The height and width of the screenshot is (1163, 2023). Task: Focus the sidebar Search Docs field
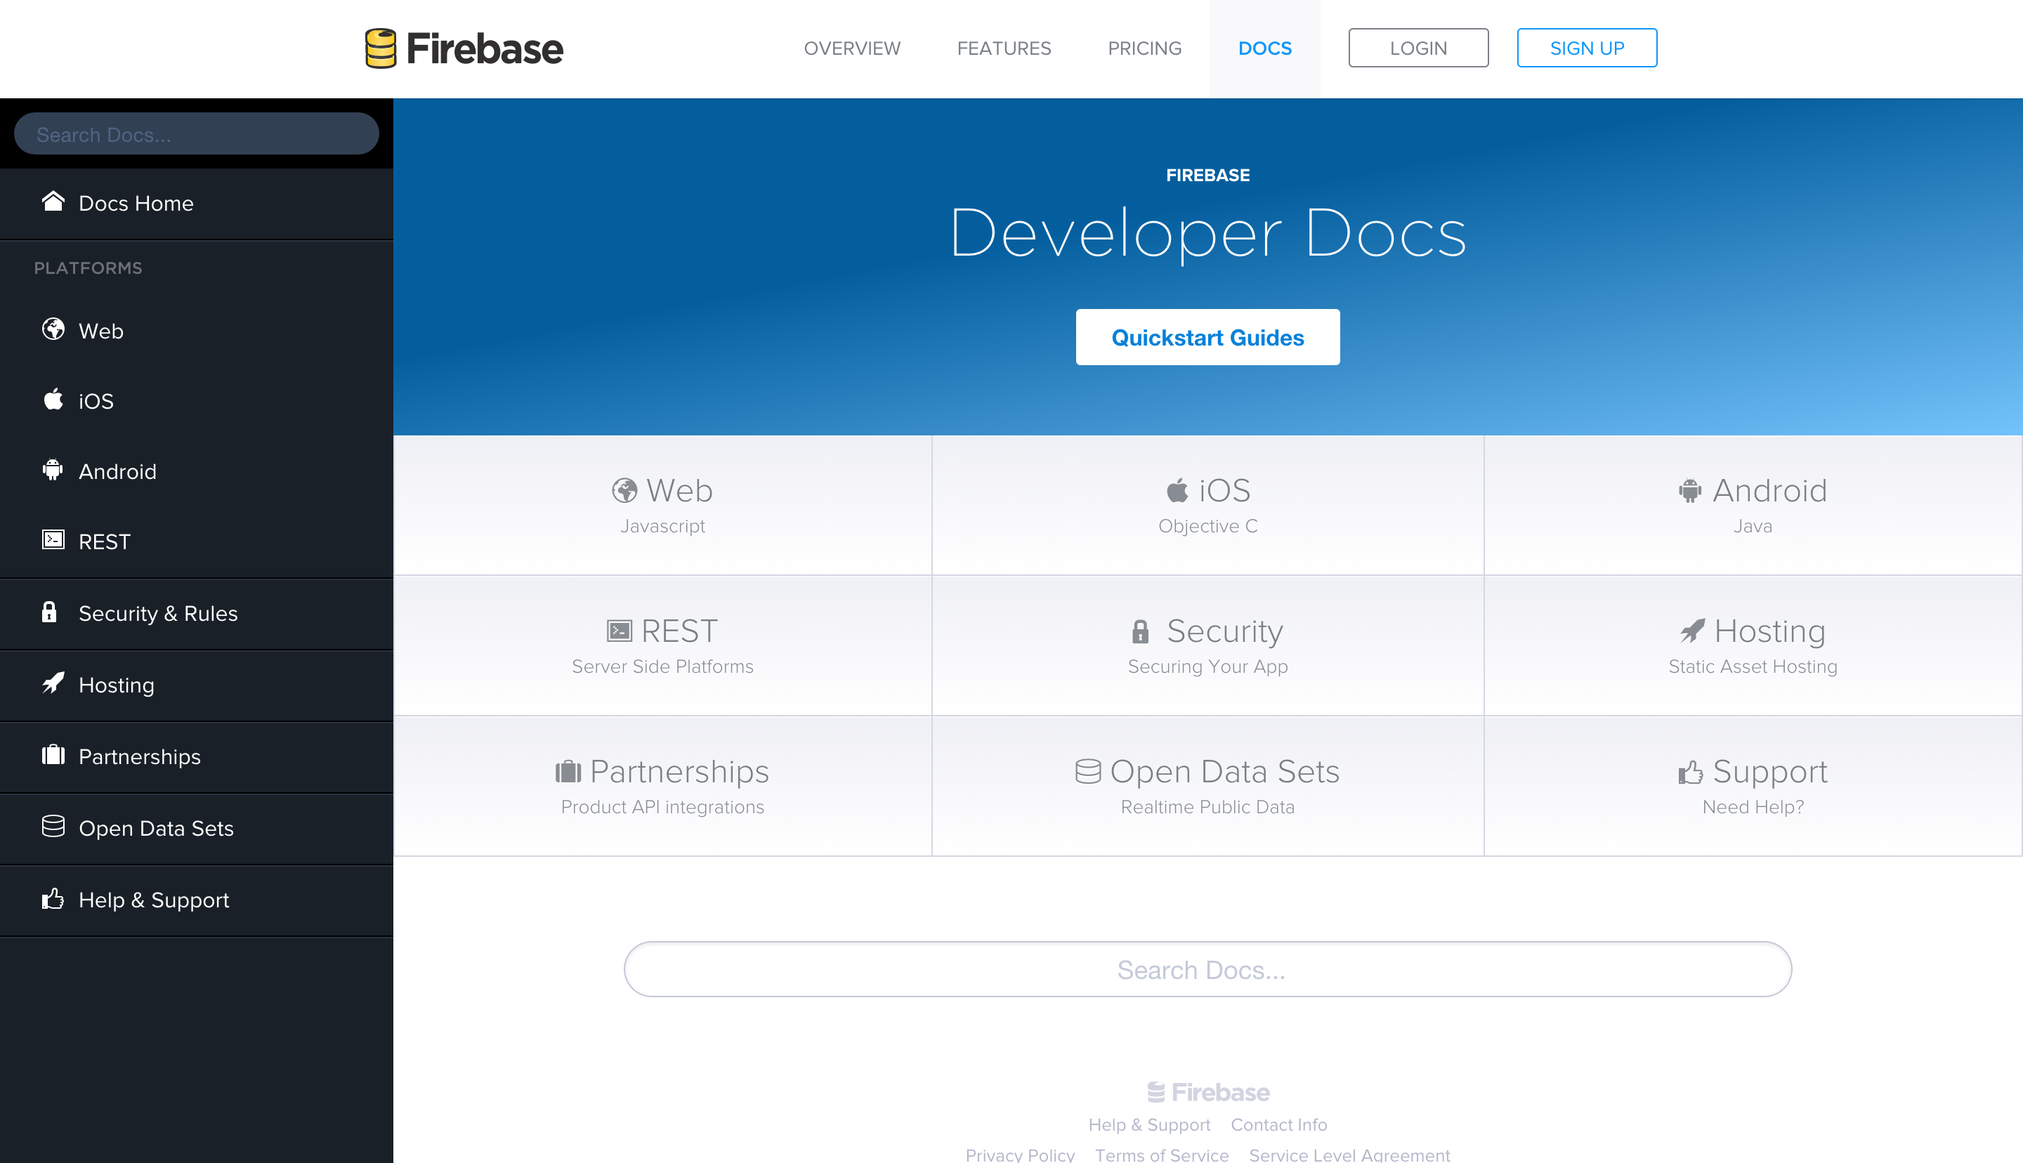(x=197, y=133)
